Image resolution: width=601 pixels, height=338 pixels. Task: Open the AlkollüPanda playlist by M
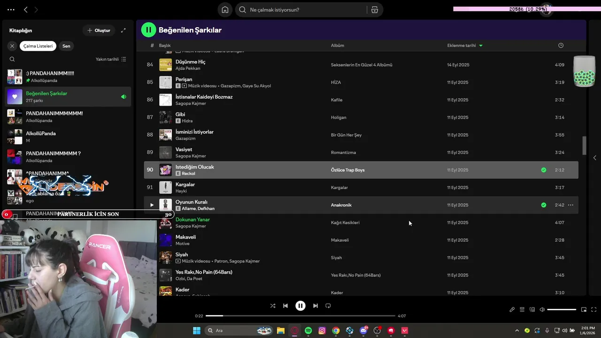click(68, 137)
